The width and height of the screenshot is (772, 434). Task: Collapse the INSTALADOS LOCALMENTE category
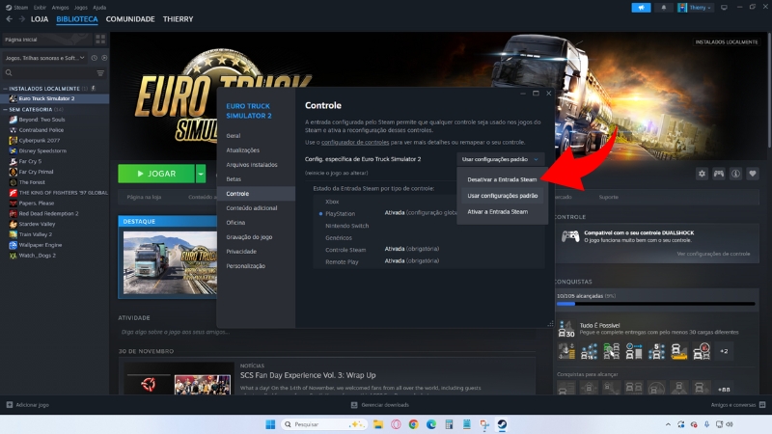(6, 89)
